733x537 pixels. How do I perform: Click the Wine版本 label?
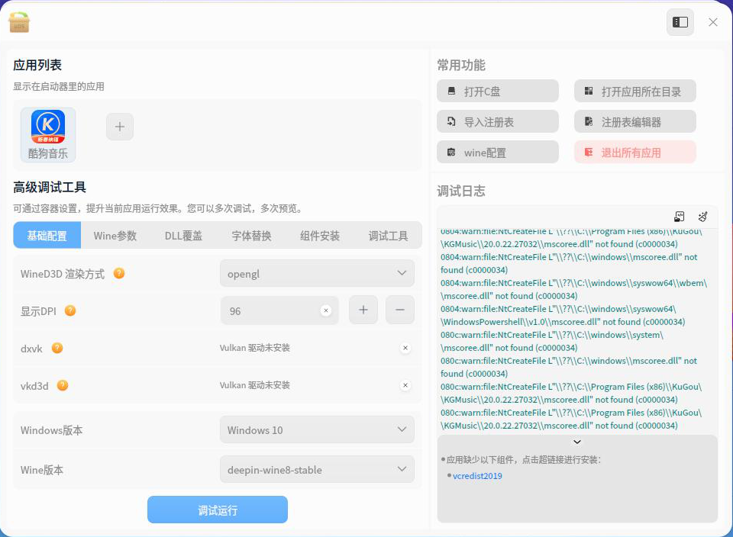click(41, 470)
